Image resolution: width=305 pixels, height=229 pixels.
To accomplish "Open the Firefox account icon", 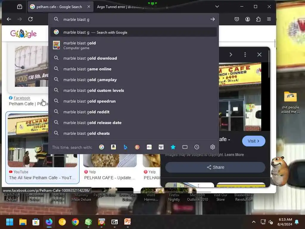I will (248, 19).
